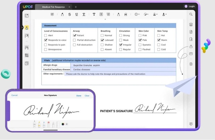Choose the strikethrough text tool
Screen dimensions: 215x140
coord(70,14)
